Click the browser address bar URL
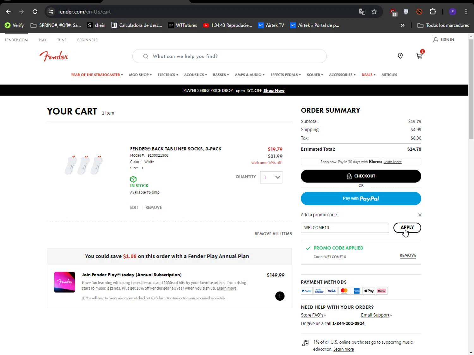The image size is (474, 355). point(84,12)
